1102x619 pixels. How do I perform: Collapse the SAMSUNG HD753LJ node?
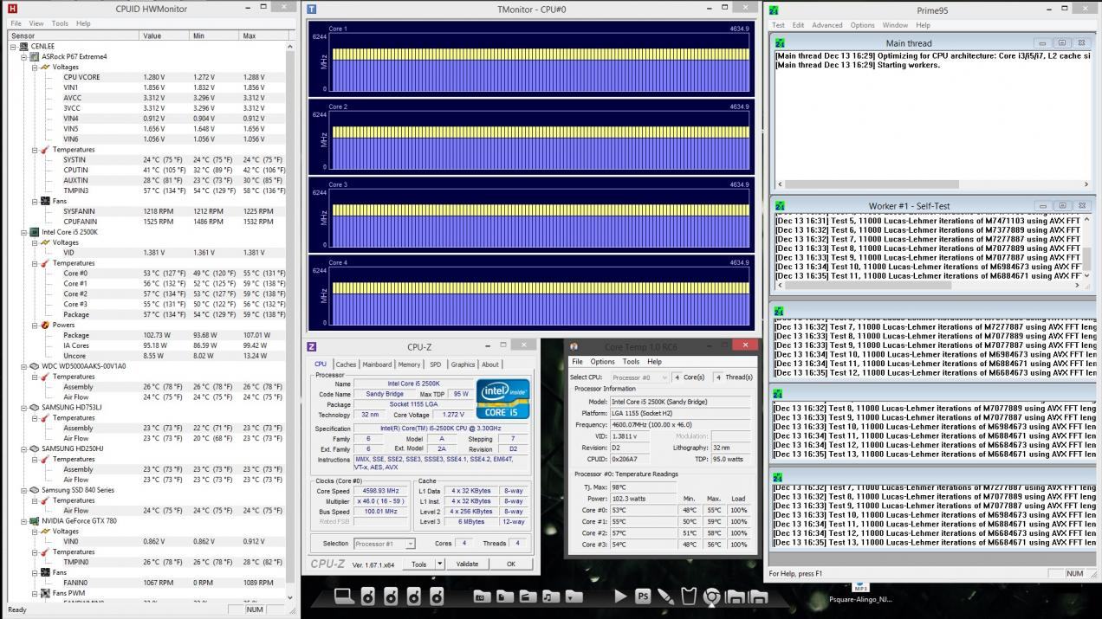tap(24, 408)
